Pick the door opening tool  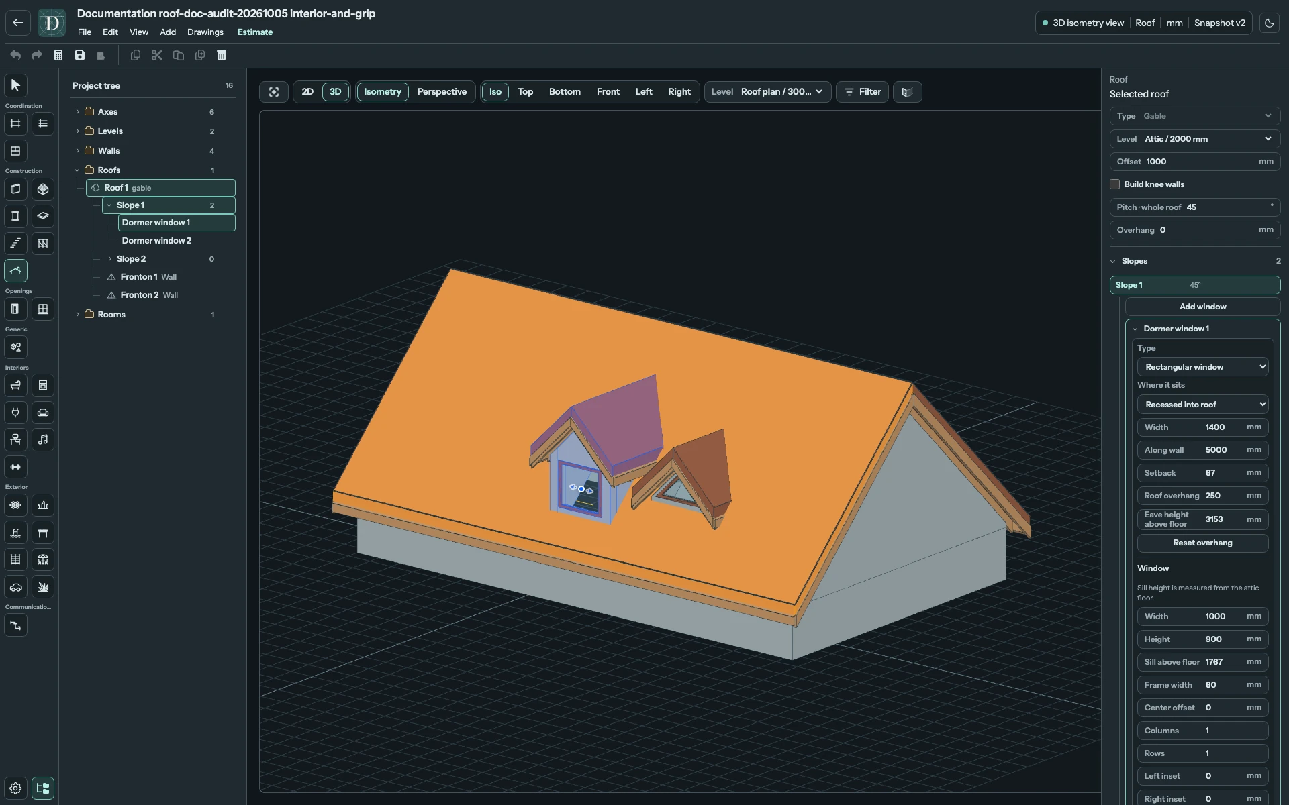click(x=16, y=309)
